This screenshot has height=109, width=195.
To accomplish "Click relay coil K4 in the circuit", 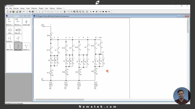I will tap(95, 71).
